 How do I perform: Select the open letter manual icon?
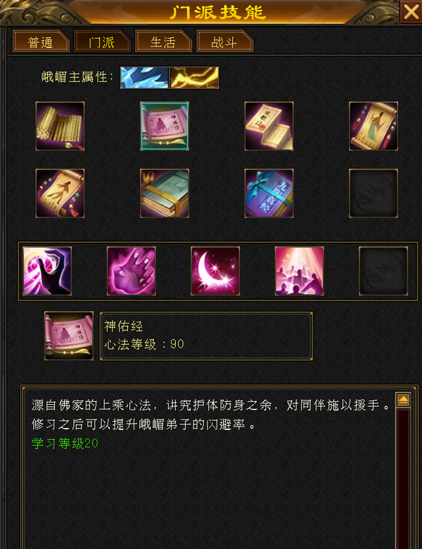269,126
